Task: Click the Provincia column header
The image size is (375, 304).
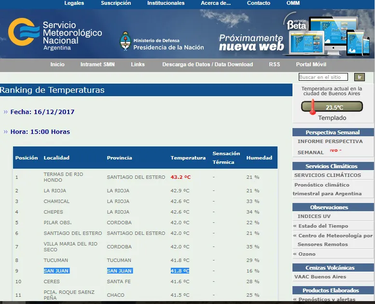Action: coord(119,158)
